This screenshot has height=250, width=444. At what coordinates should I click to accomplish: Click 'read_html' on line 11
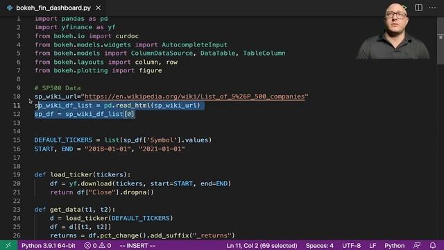133,106
